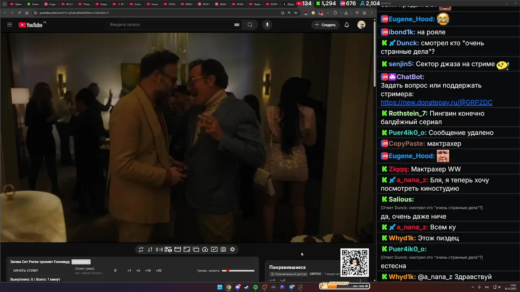Switch to the Stream browser tab

pyautogui.click(x=34, y=4)
